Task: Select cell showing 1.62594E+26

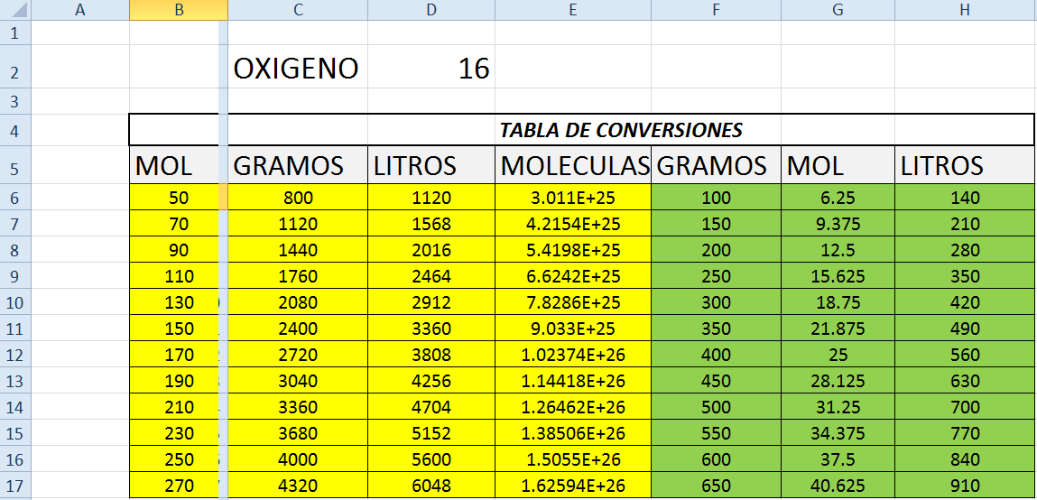Action: click(x=573, y=485)
